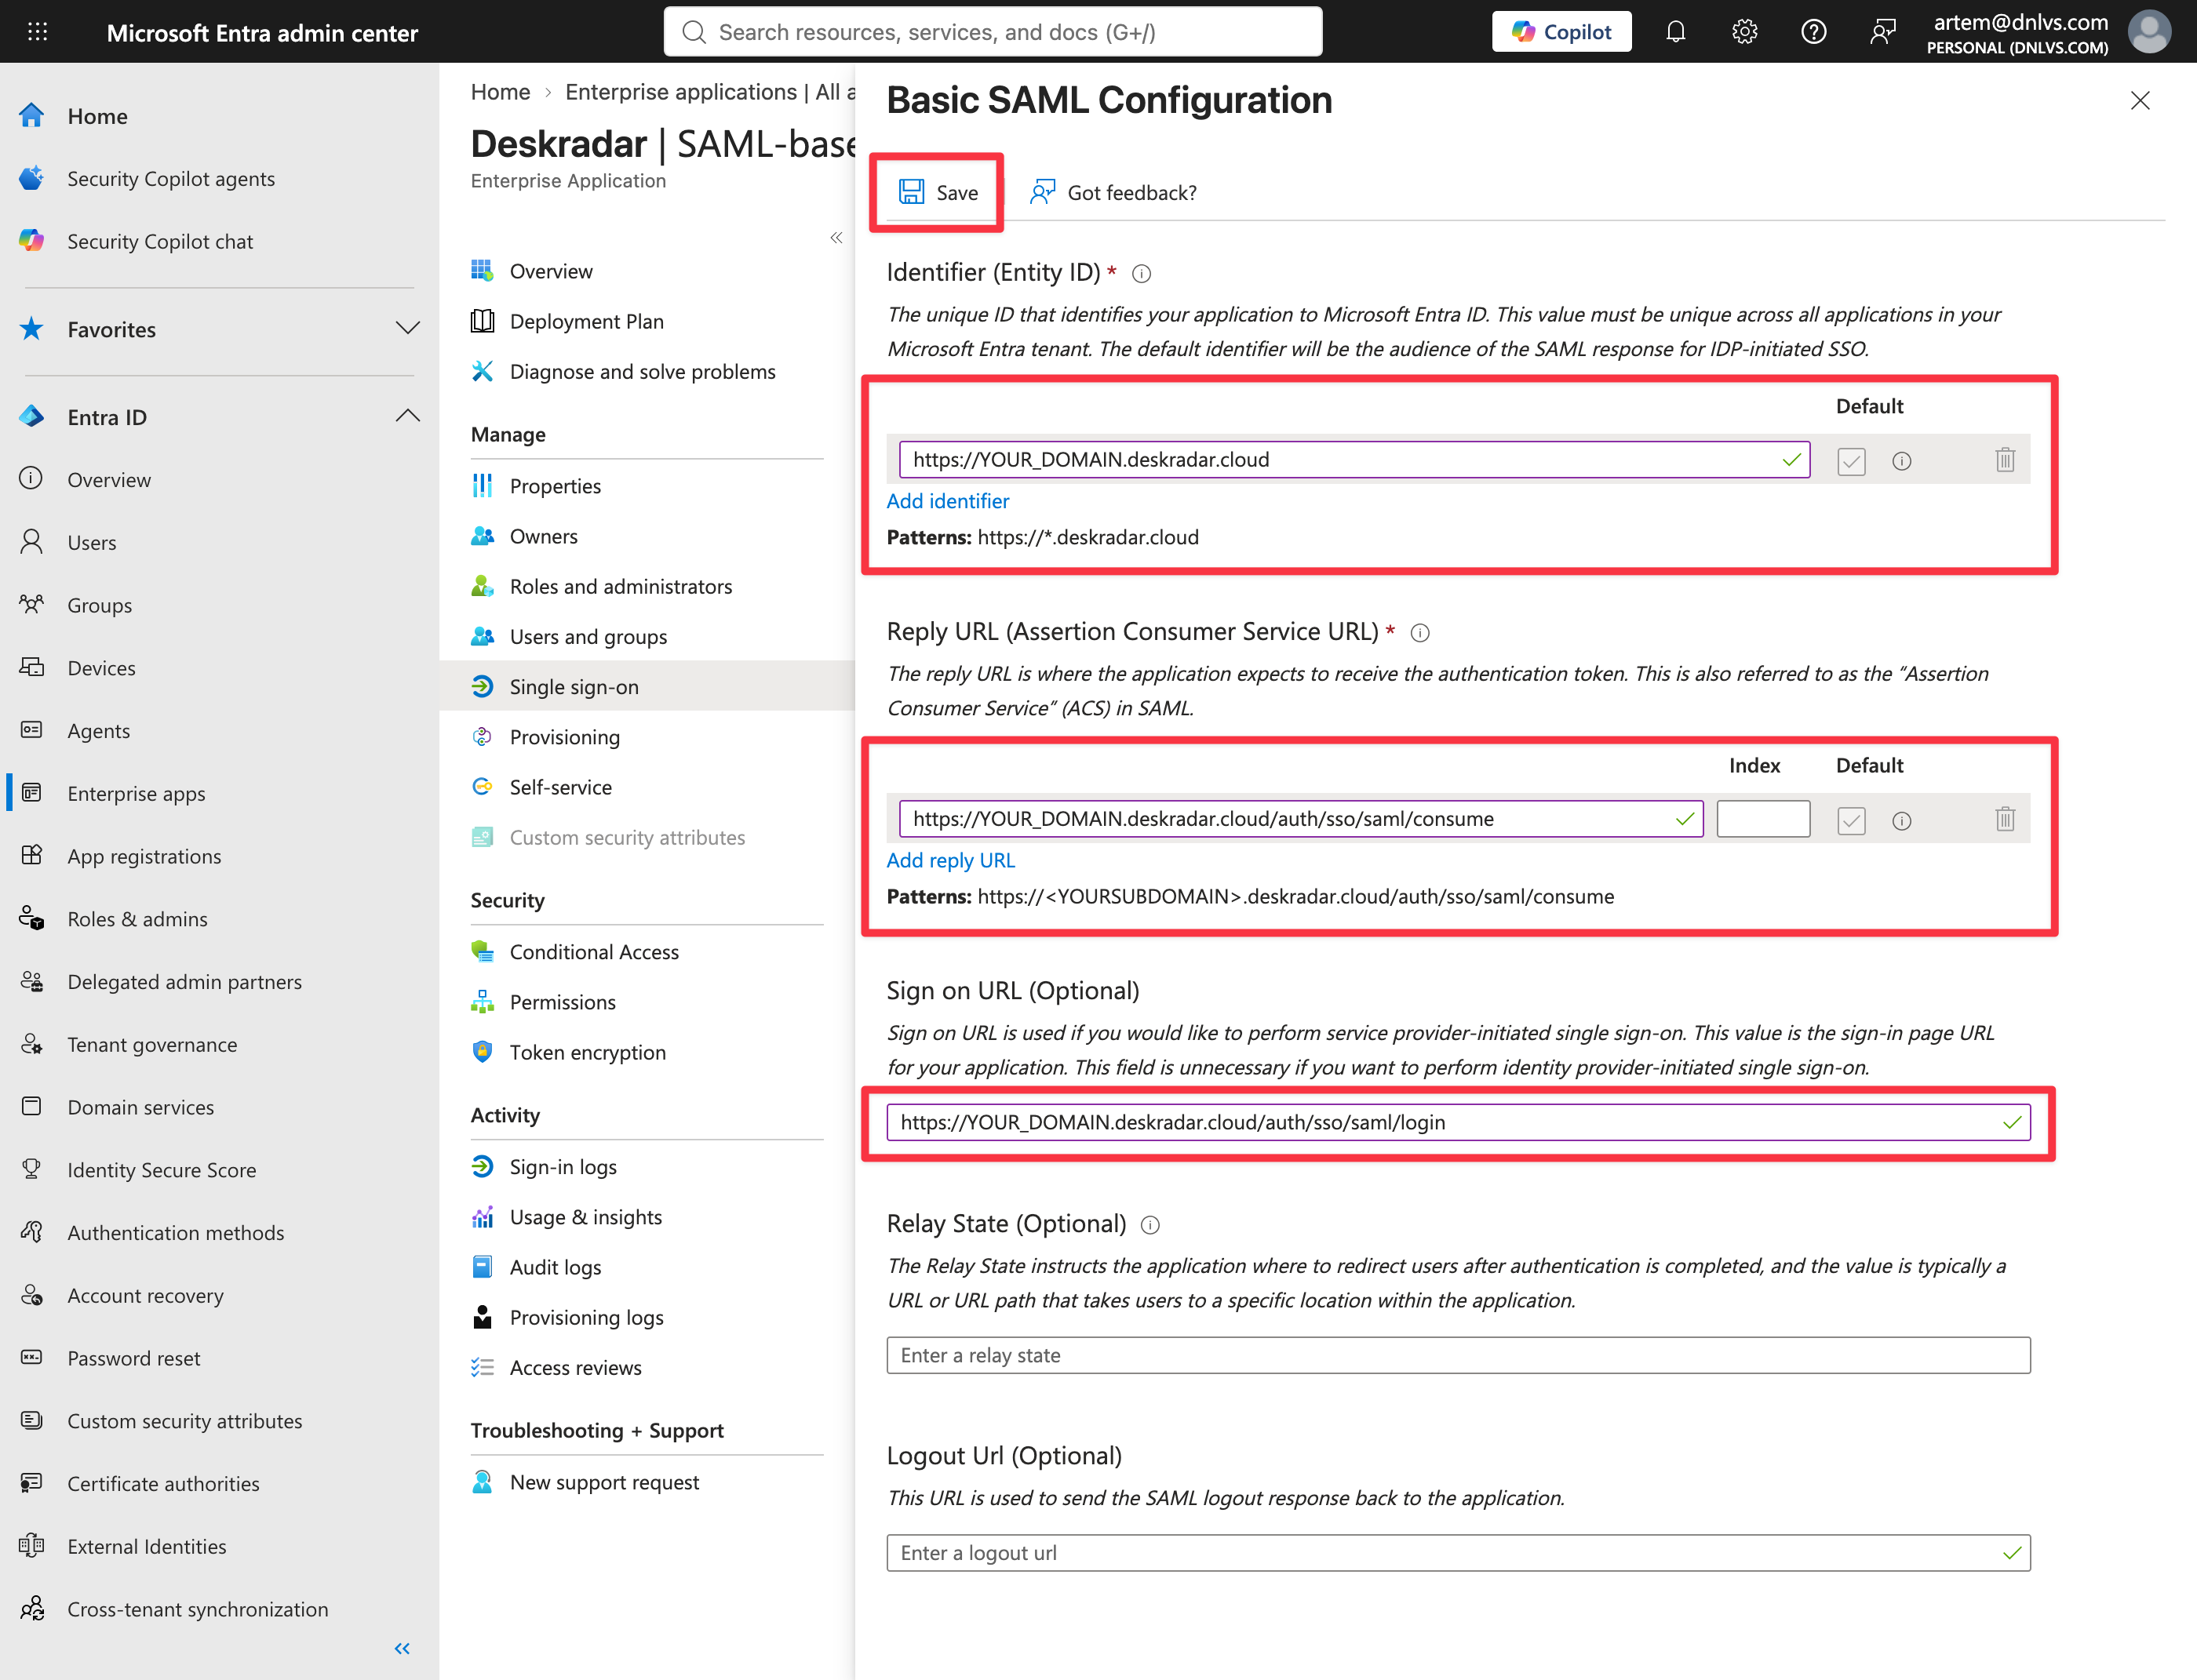Open Users in Entra ID nav
The width and height of the screenshot is (2197, 1680).
click(92, 543)
